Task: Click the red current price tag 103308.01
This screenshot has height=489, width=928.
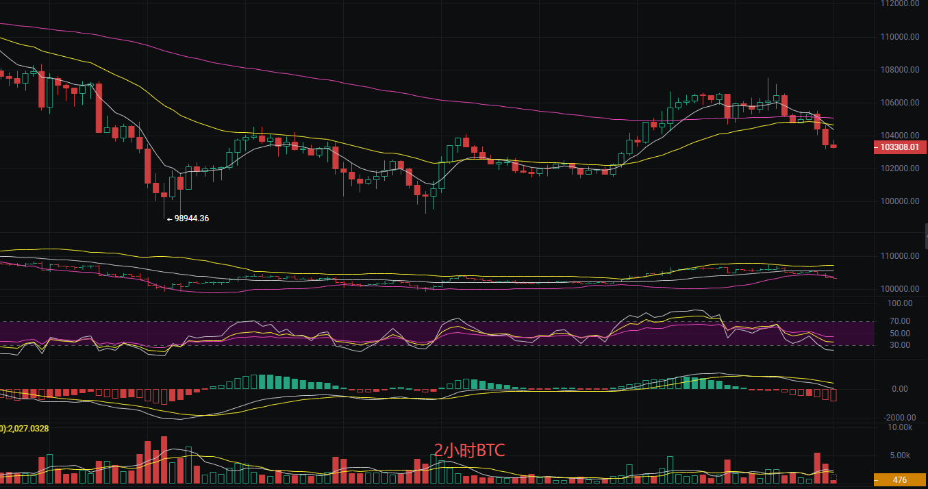Action: 900,147
